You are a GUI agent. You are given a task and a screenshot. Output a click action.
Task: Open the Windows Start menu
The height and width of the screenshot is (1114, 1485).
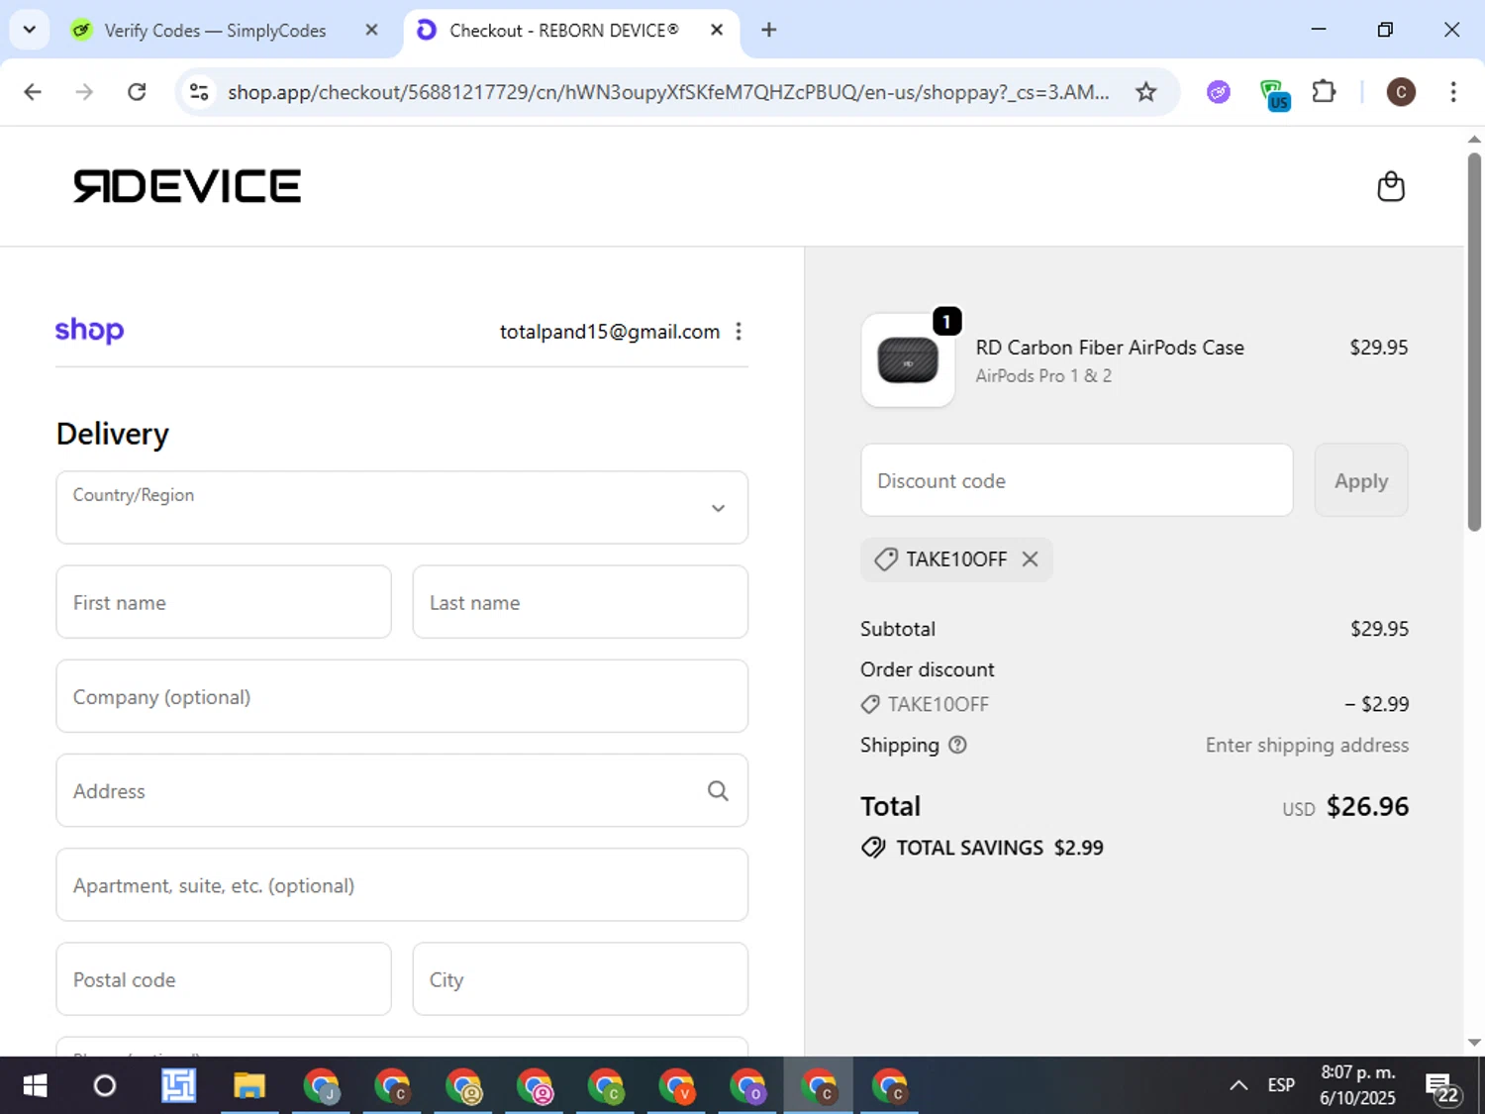[x=35, y=1086]
